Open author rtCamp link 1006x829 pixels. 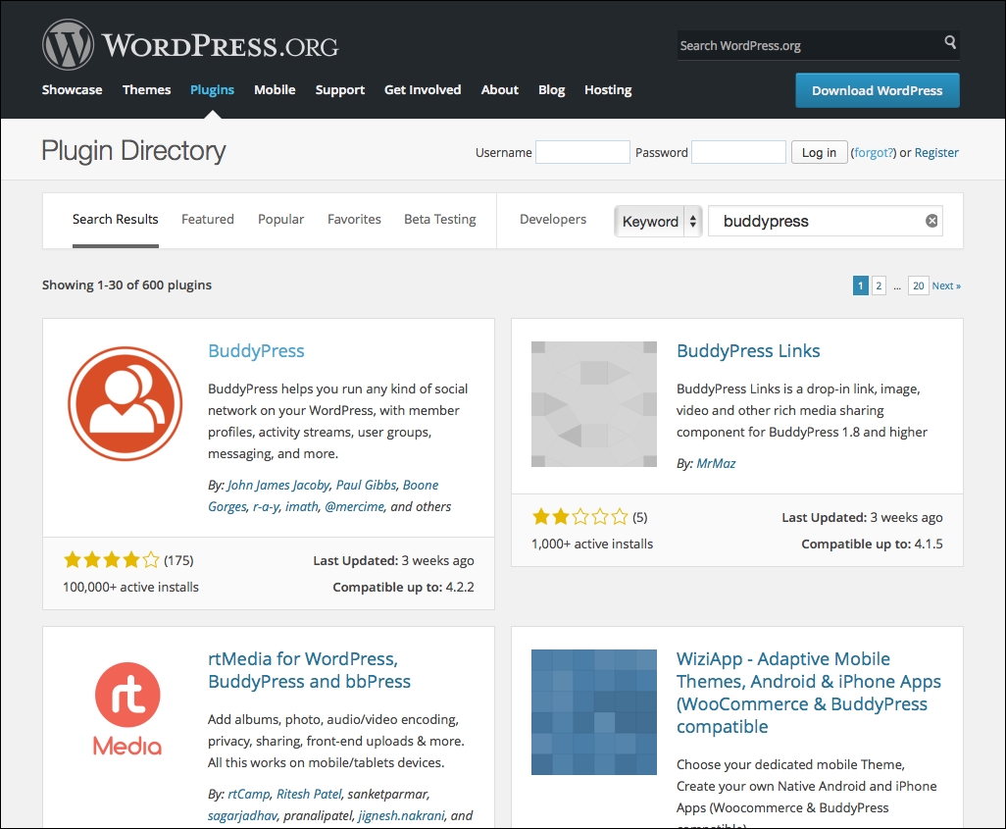248,795
